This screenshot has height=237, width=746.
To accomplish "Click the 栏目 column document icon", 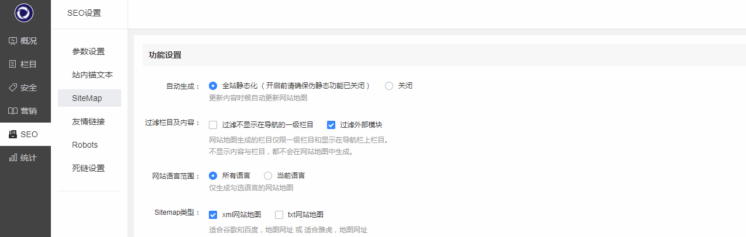I will point(13,64).
